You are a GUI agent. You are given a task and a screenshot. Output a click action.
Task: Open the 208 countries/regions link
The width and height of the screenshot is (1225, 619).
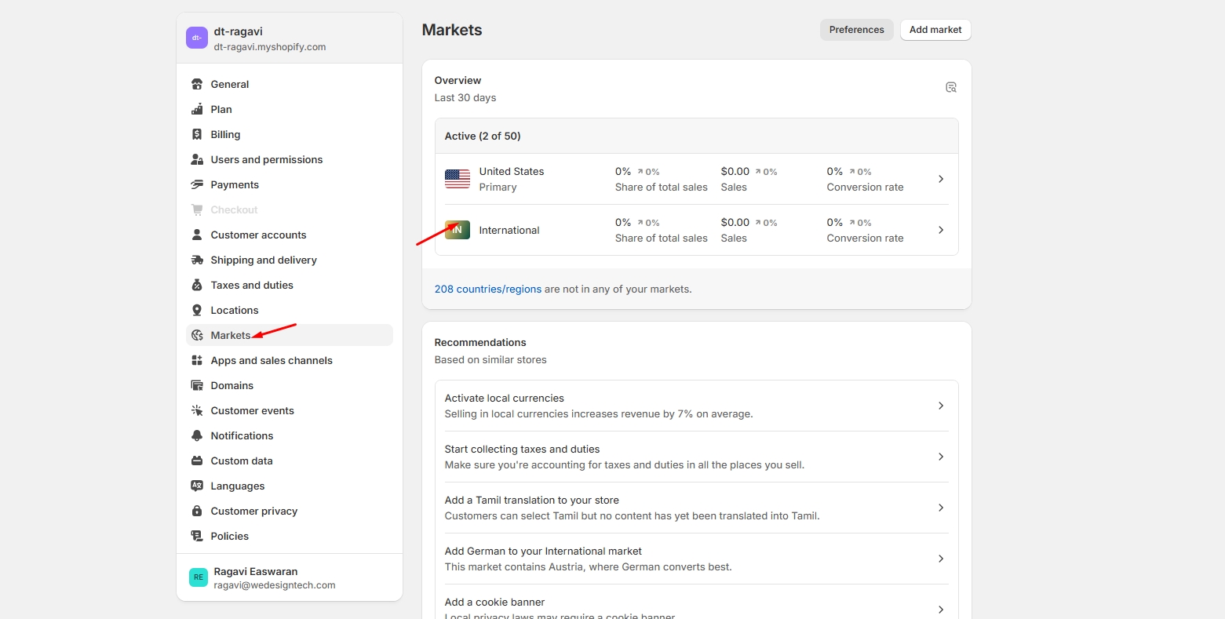(x=487, y=289)
